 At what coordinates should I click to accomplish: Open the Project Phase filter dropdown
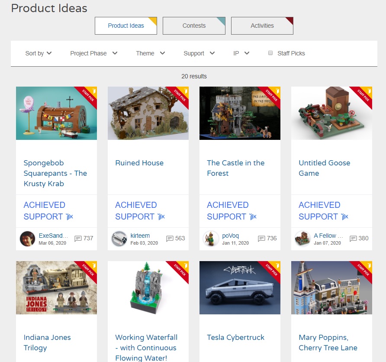(x=94, y=53)
